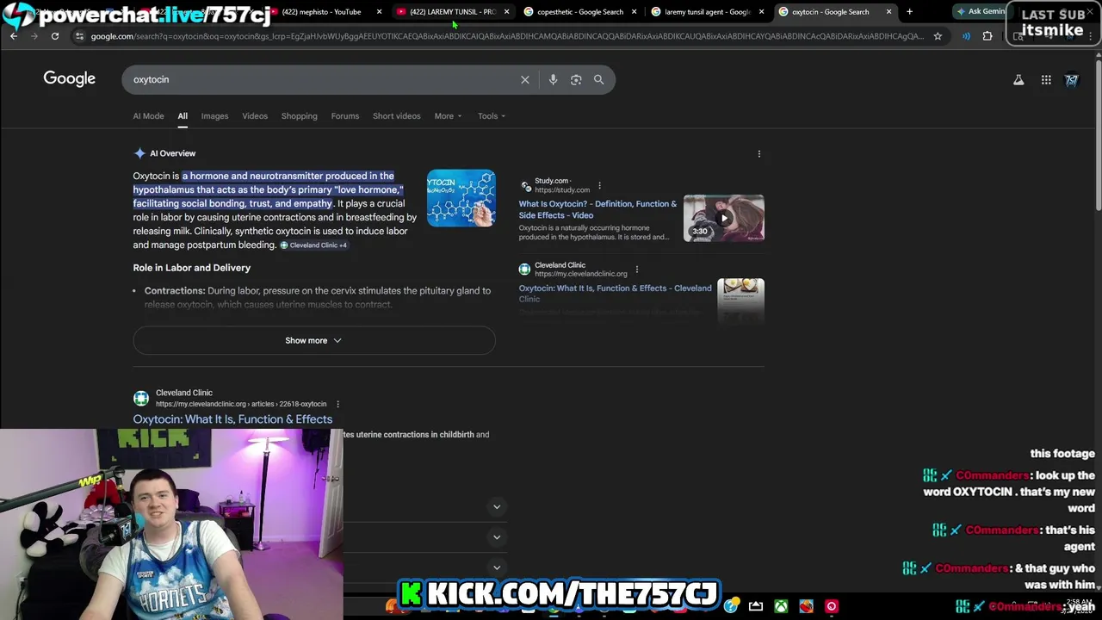
Task: Expand the second People also ask chevron
Action: coord(497,537)
